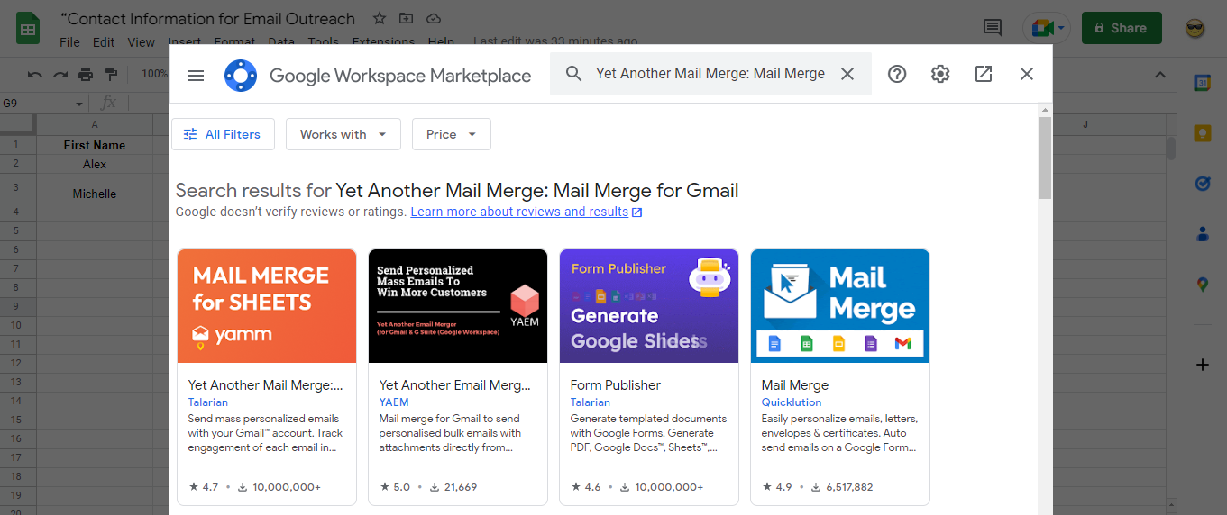Select the Paint format tool
1227x515 pixels.
[111, 74]
